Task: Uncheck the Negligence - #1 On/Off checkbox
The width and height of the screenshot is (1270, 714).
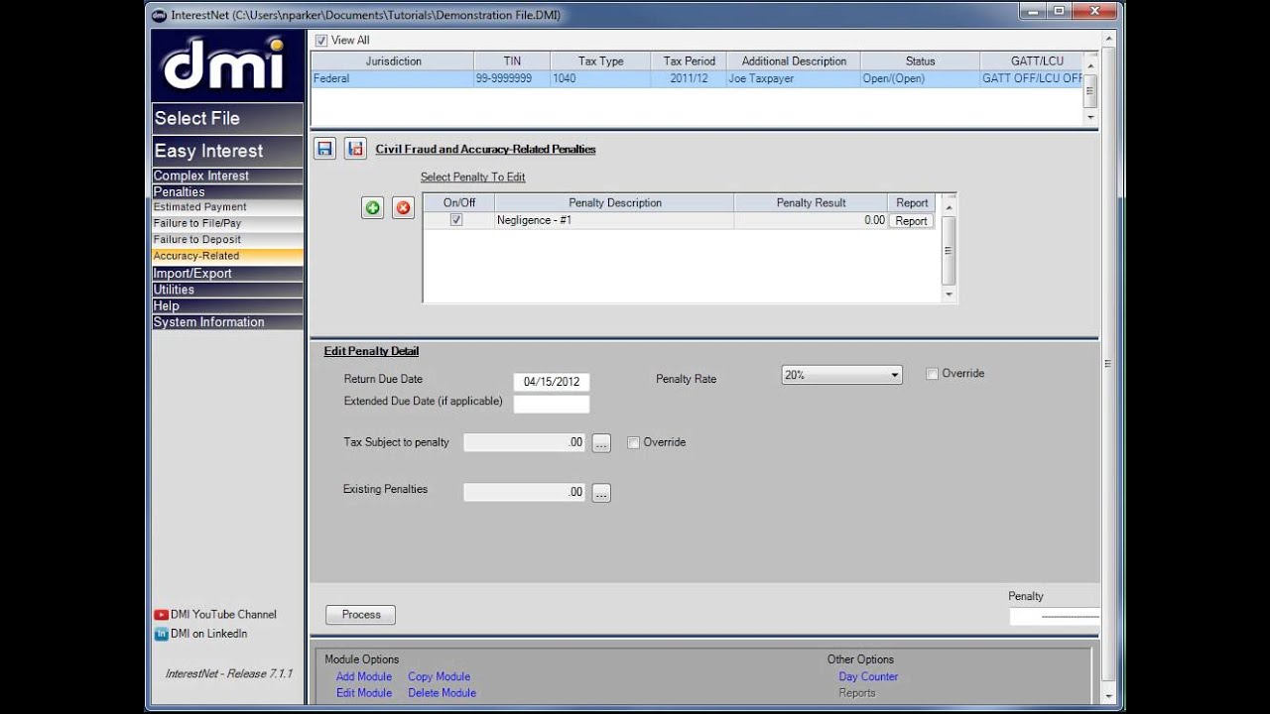Action: 456,220
